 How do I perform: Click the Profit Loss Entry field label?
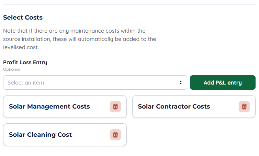[25, 62]
